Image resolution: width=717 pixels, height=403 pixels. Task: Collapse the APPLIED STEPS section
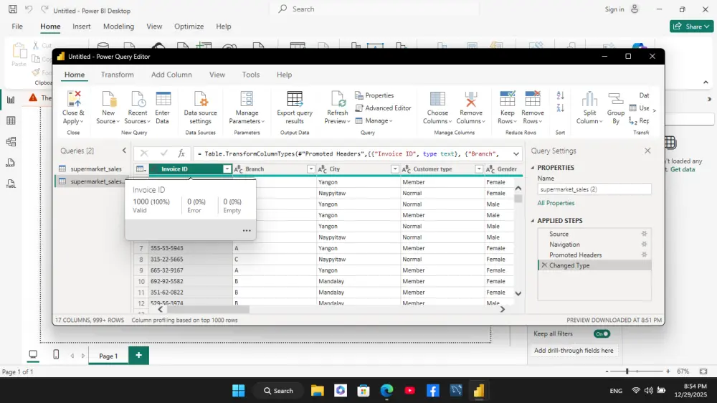coord(533,221)
